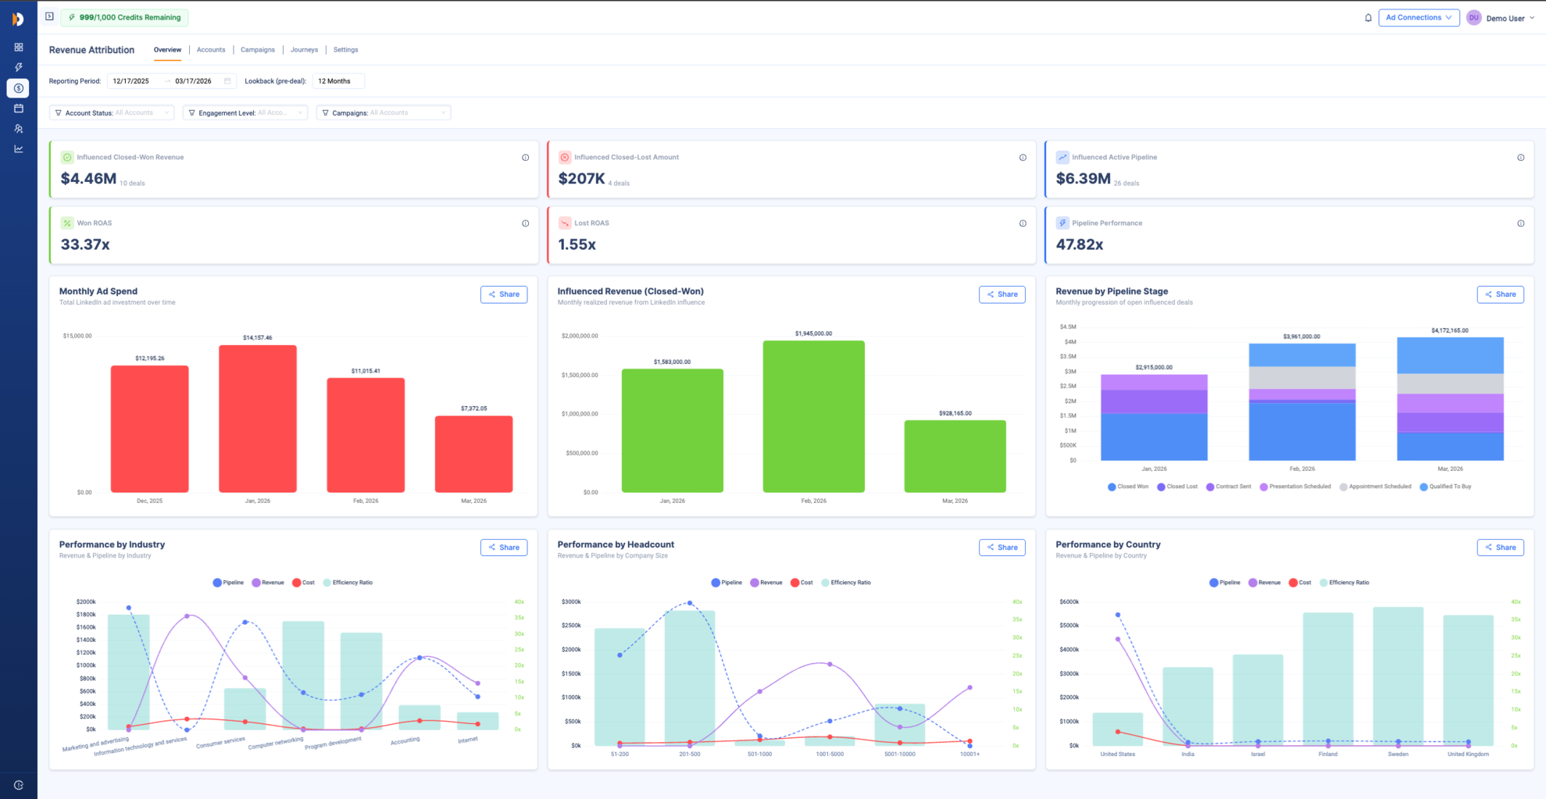This screenshot has width=1546, height=799.
Task: Share the Influenced Revenue (Closed-Won) chart
Action: point(1002,294)
